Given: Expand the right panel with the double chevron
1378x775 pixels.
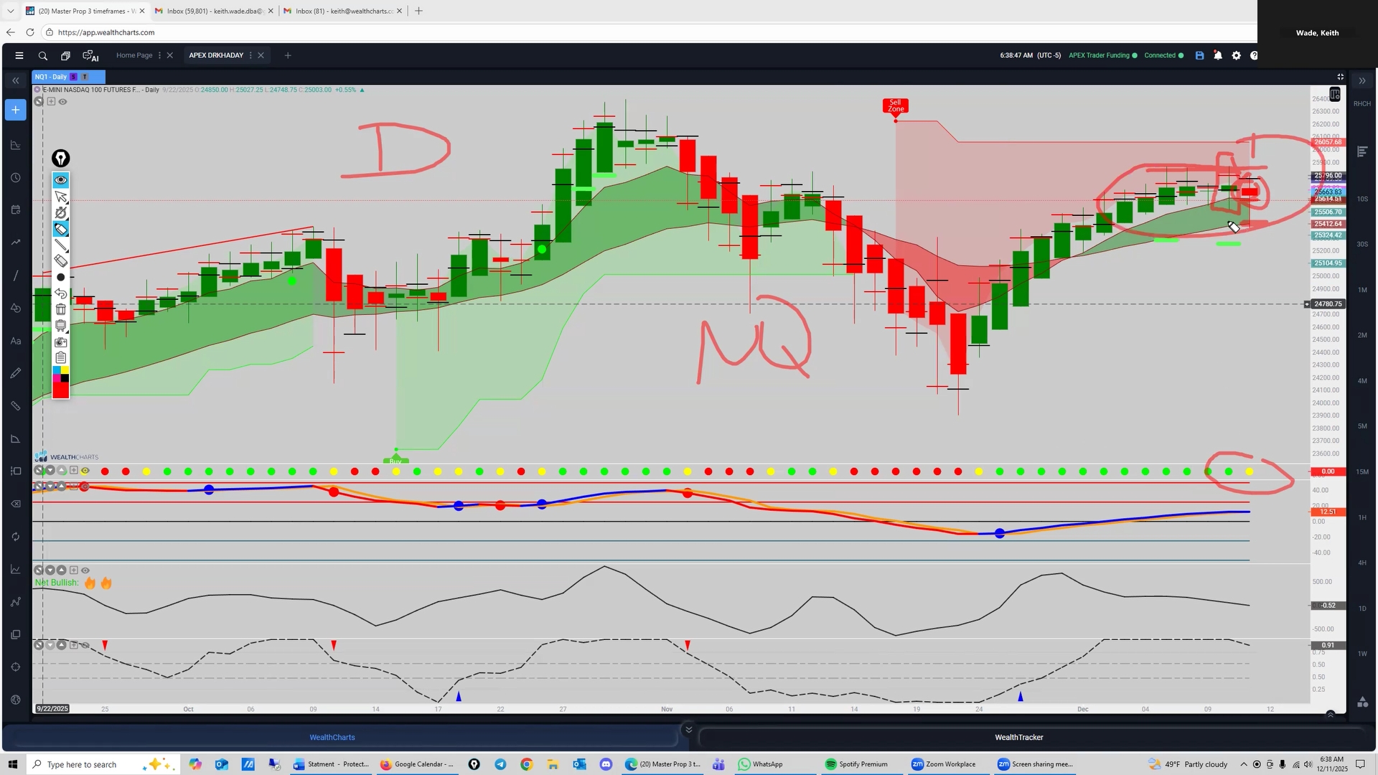Looking at the screenshot, I should coord(1361,80).
